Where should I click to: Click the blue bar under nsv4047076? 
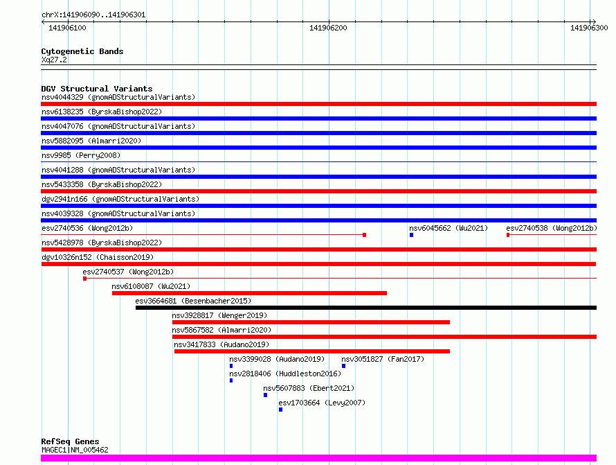tap(318, 133)
